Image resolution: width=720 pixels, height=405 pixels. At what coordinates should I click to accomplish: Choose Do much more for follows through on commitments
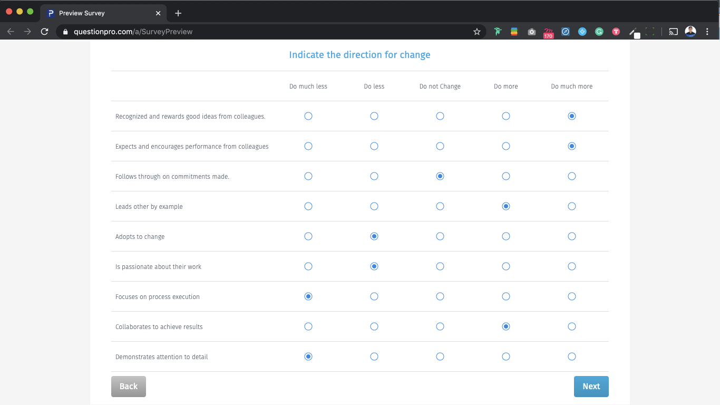572,176
